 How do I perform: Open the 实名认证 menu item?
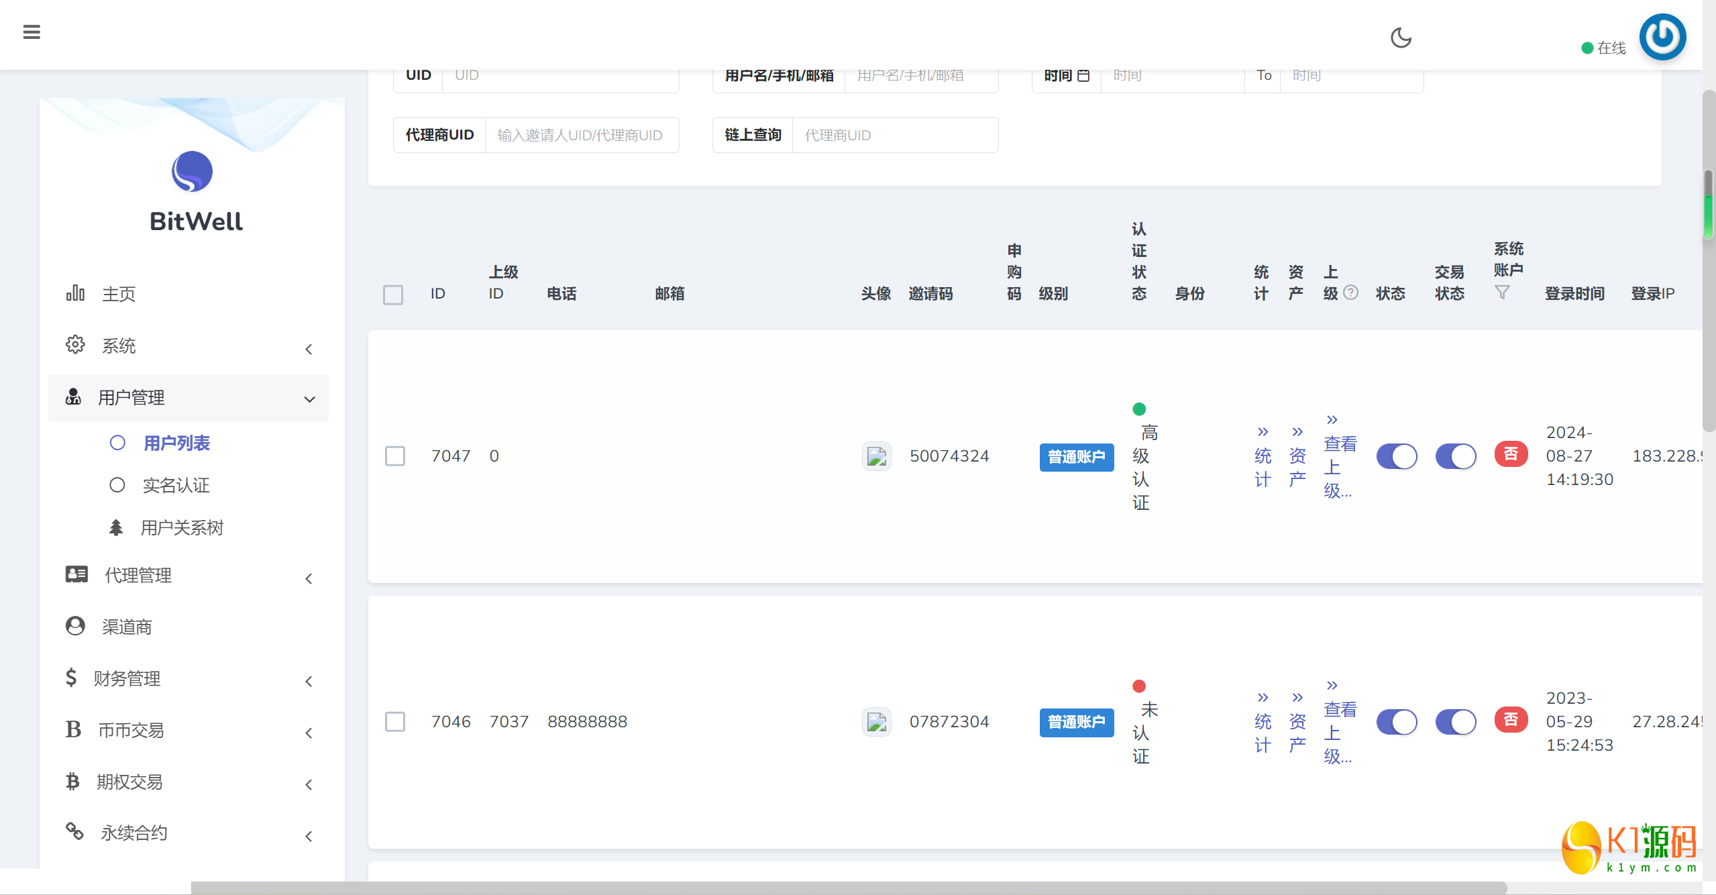click(176, 485)
